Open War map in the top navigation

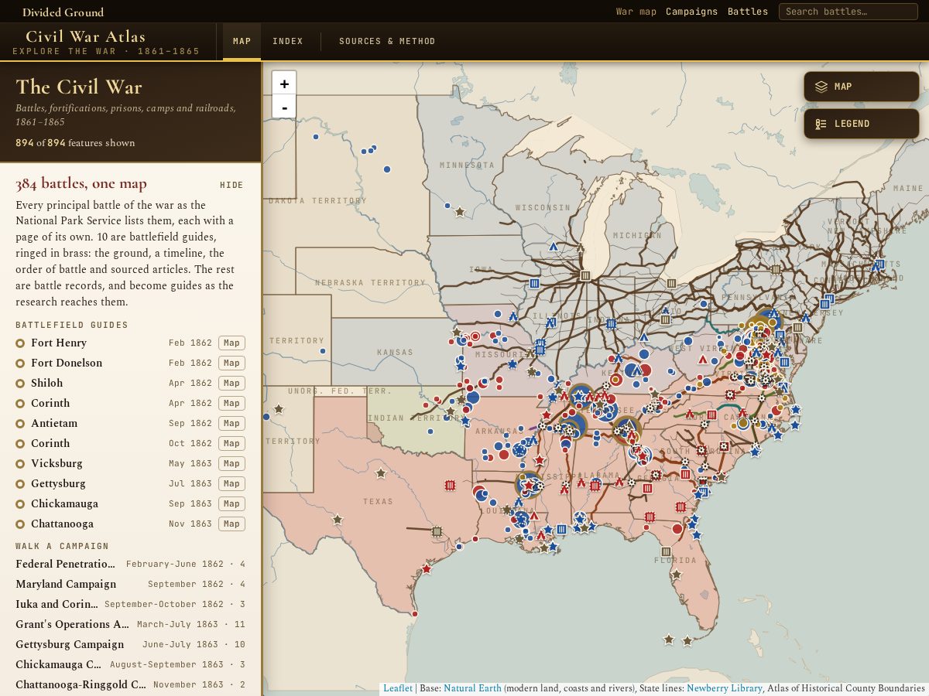(636, 12)
